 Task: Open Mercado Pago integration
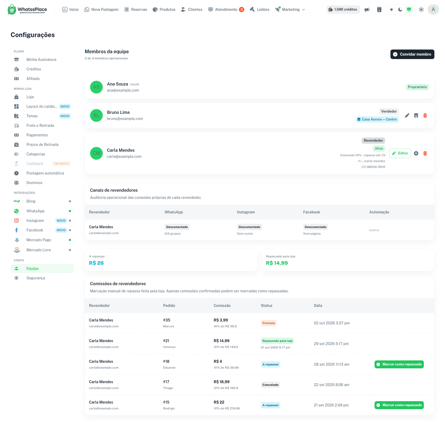(x=42, y=240)
